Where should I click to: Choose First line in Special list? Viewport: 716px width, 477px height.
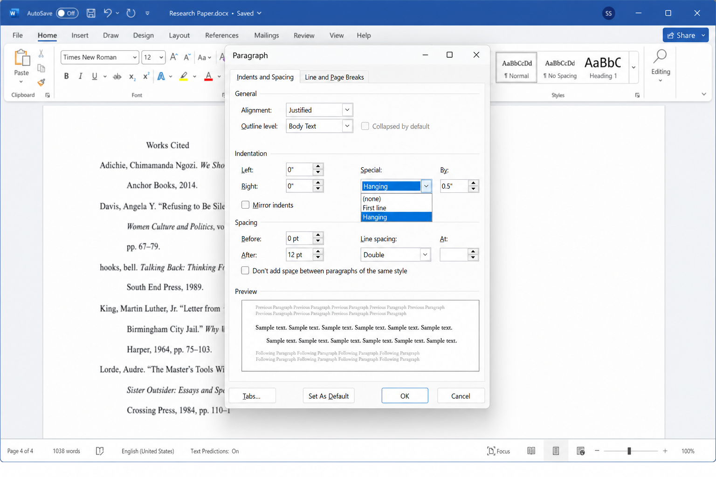(x=396, y=208)
